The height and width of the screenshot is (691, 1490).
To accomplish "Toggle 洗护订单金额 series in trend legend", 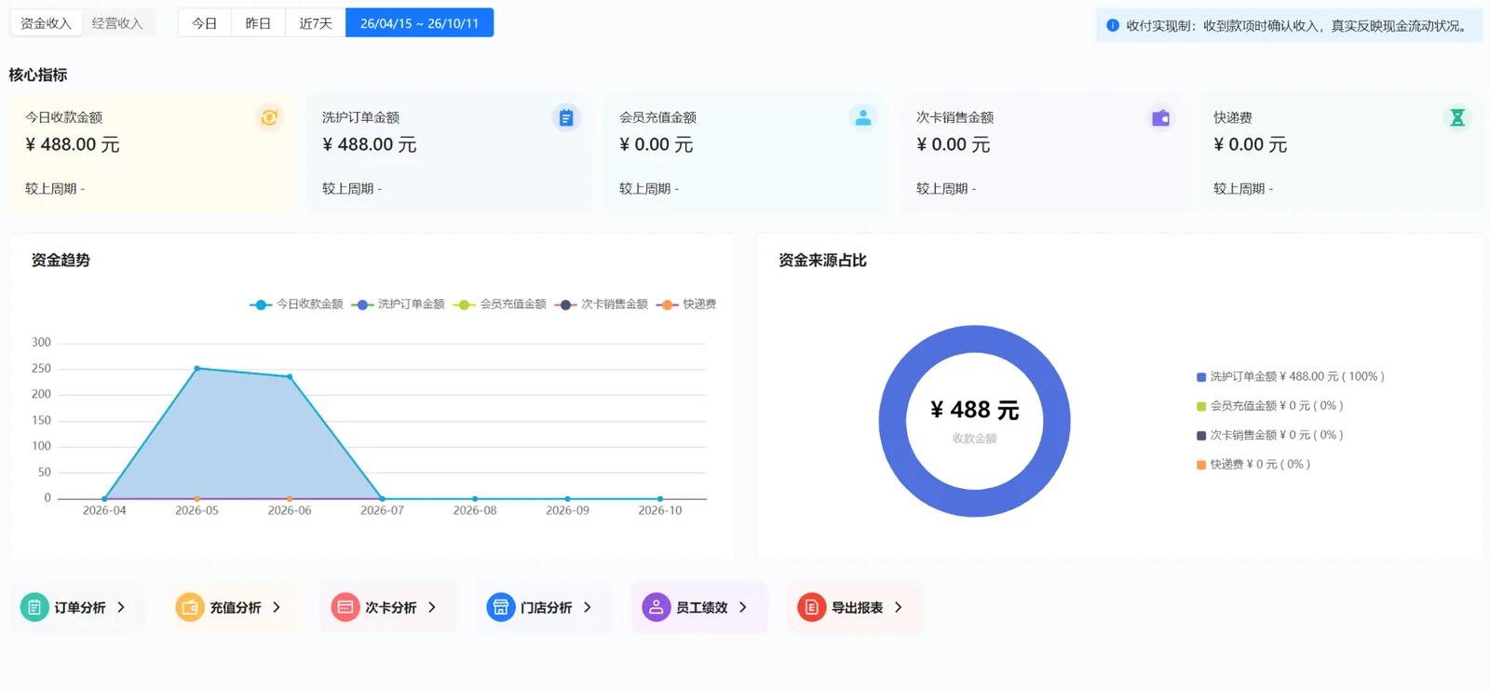I will pyautogui.click(x=398, y=305).
